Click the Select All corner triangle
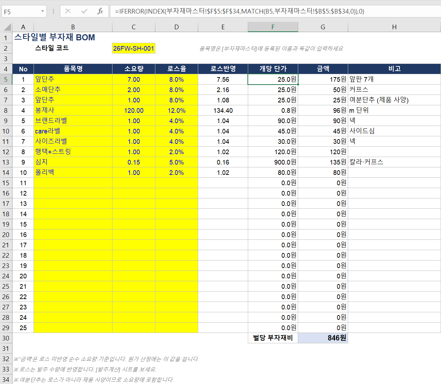The image size is (441, 384). (x=7, y=27)
